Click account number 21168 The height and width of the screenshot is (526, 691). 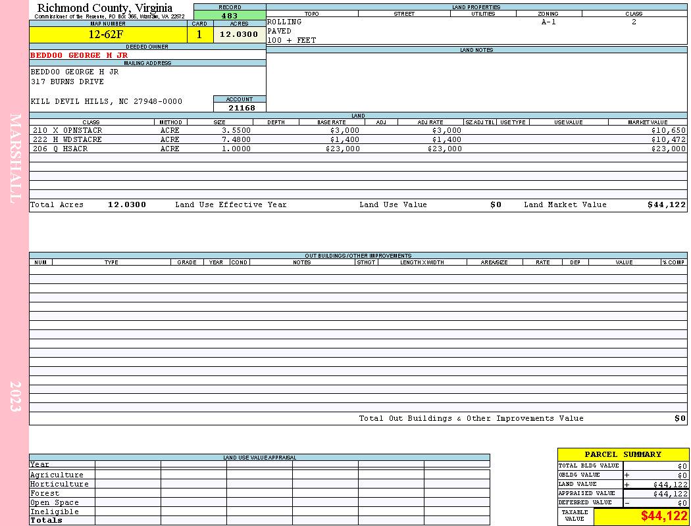point(242,108)
